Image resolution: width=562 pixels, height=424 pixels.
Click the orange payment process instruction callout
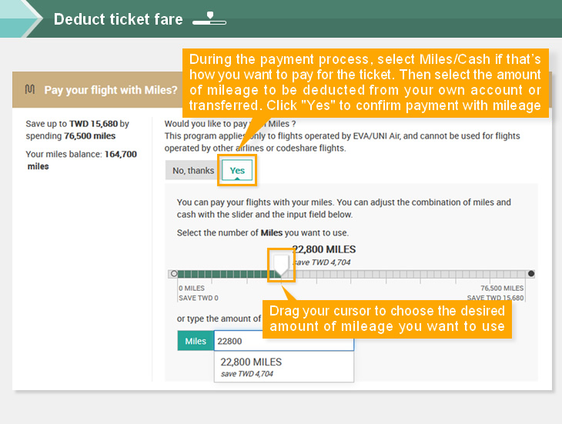click(365, 83)
